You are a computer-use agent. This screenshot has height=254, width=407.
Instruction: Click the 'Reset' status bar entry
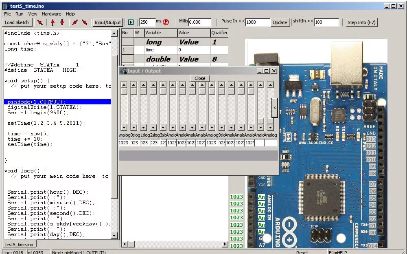(302, 252)
